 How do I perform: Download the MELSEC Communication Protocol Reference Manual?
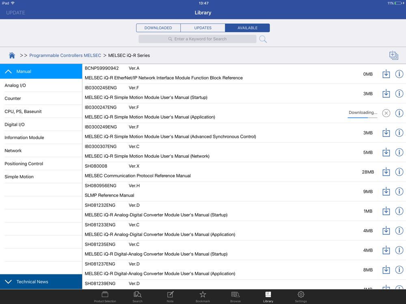coord(386,172)
